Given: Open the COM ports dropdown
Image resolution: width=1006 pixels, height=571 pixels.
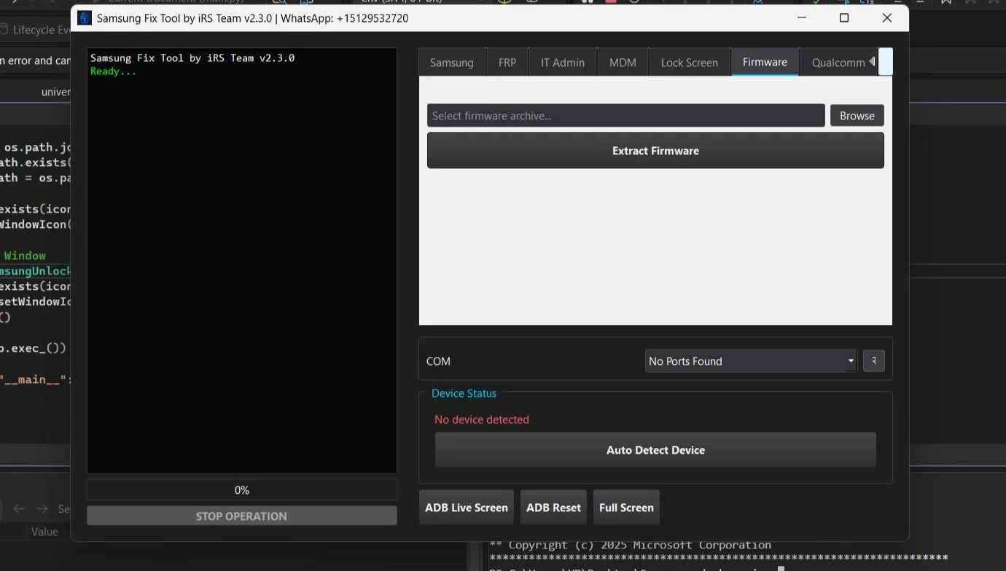Looking at the screenshot, I should coord(750,361).
